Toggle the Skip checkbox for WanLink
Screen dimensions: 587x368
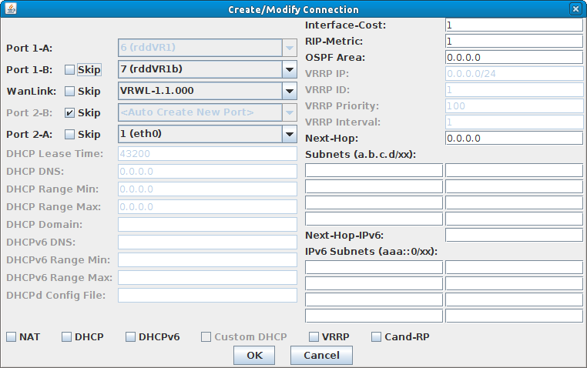tap(69, 92)
